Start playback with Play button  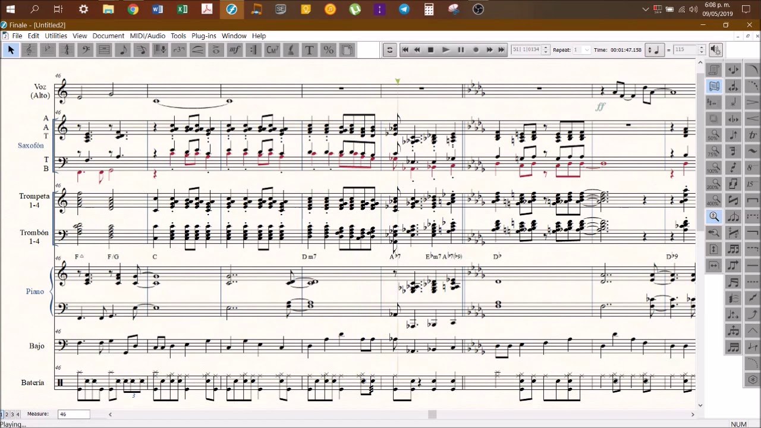coord(445,50)
